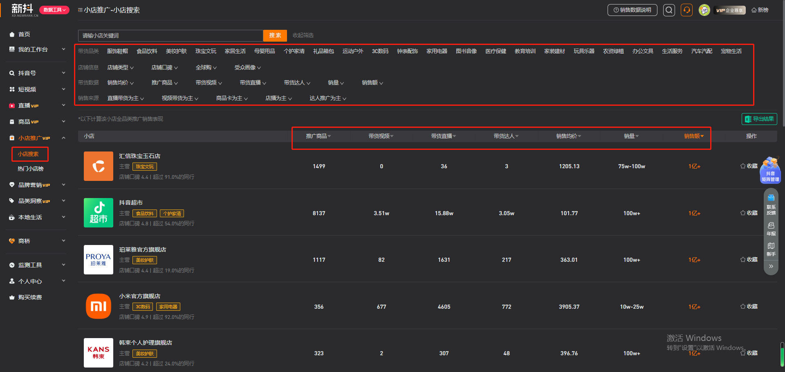Click the VIP企业尊享 badge
Screen dimensions: 785x372
click(730, 10)
